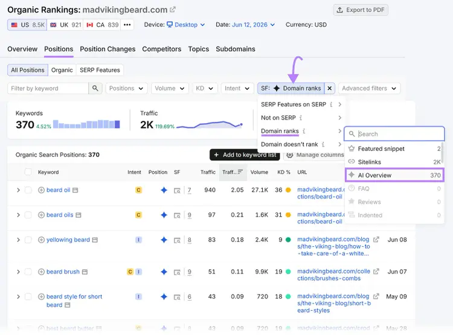This screenshot has height=335, width=453.
Task: Check the beard brush row checkbox
Action: pos(28,272)
